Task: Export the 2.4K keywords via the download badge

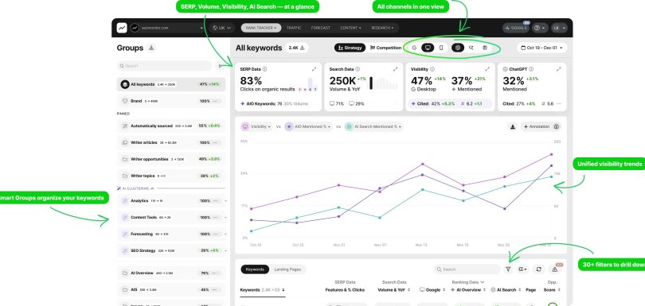Action: [x=296, y=48]
